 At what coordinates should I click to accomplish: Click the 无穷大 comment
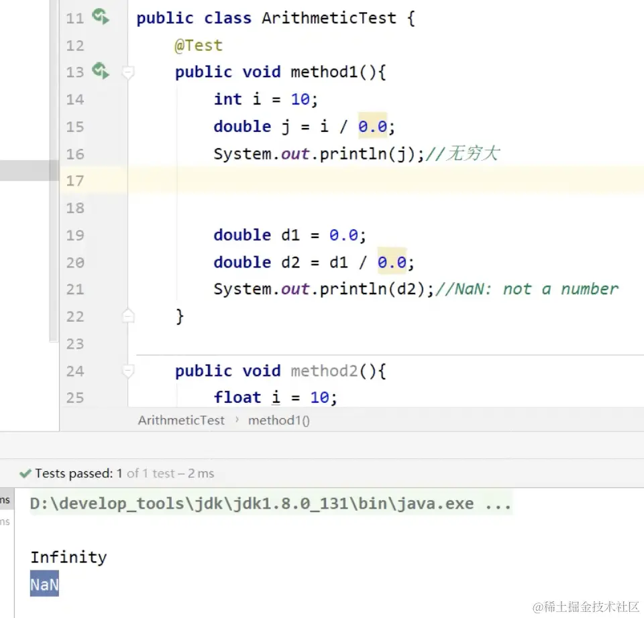[x=463, y=154]
